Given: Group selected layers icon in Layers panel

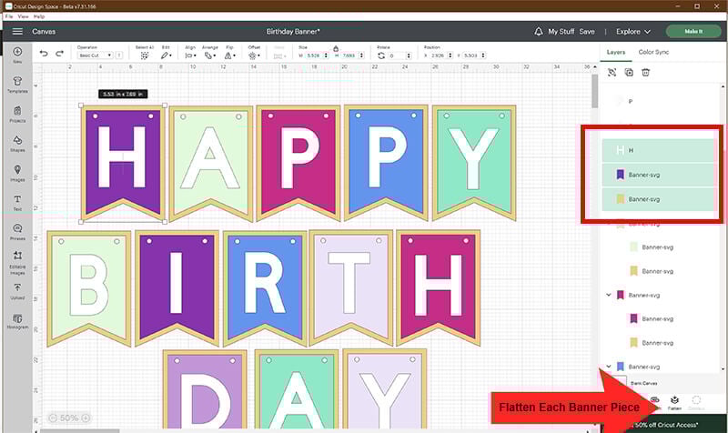Looking at the screenshot, I should (612, 73).
